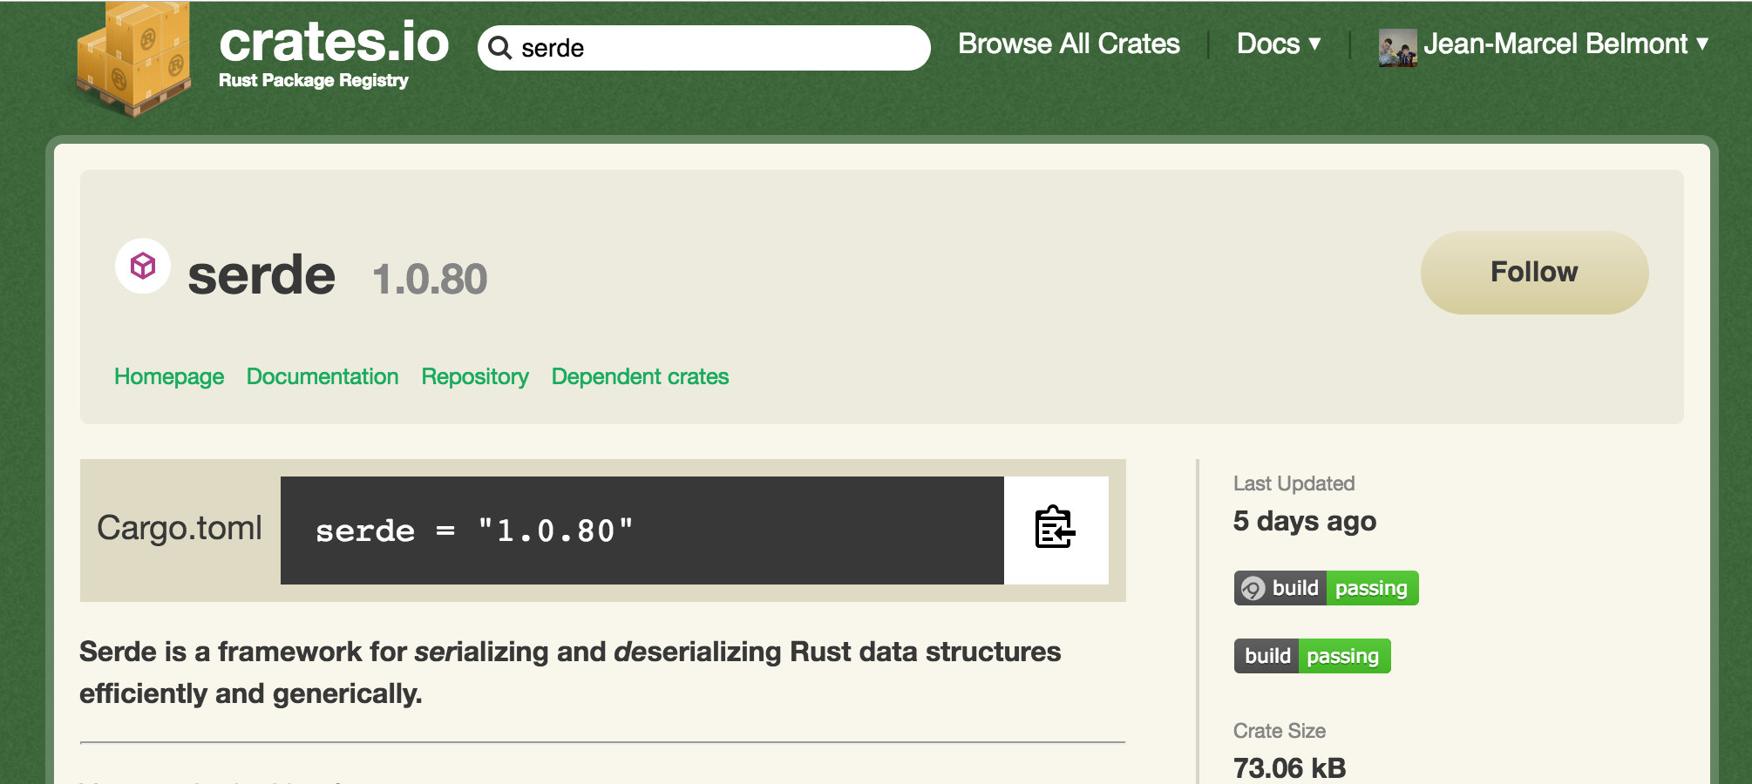View Dependent crates

pos(640,376)
